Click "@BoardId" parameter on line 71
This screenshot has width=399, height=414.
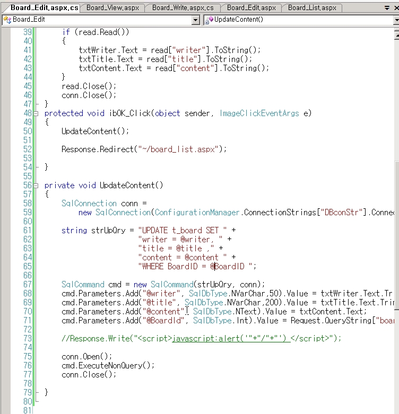163,321
